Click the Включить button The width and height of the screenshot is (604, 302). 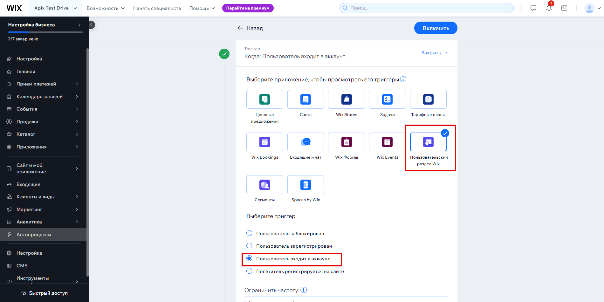436,28
